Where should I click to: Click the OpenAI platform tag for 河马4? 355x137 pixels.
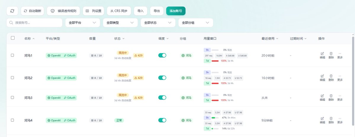pos(54,120)
